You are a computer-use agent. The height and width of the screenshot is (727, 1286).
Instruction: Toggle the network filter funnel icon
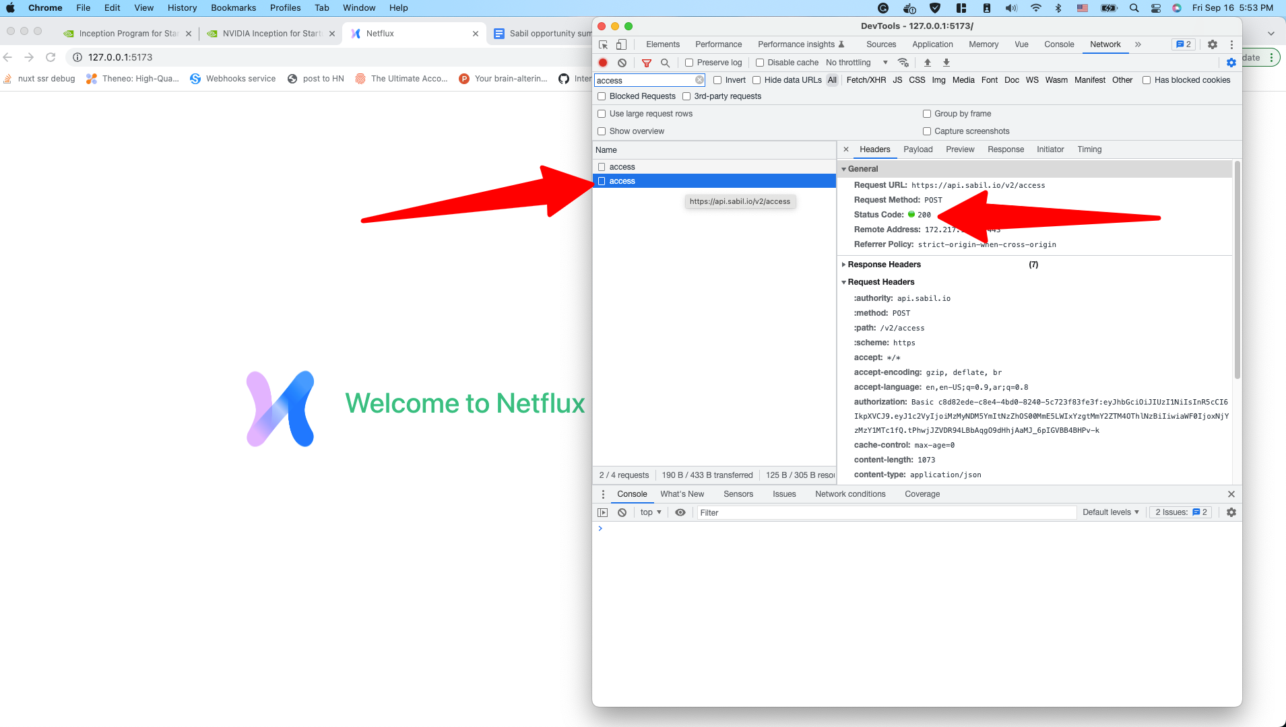point(647,63)
